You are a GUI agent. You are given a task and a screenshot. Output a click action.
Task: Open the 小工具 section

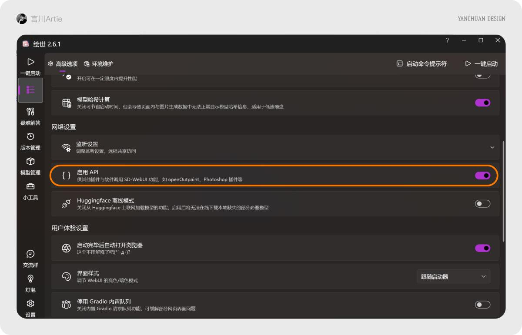click(30, 191)
